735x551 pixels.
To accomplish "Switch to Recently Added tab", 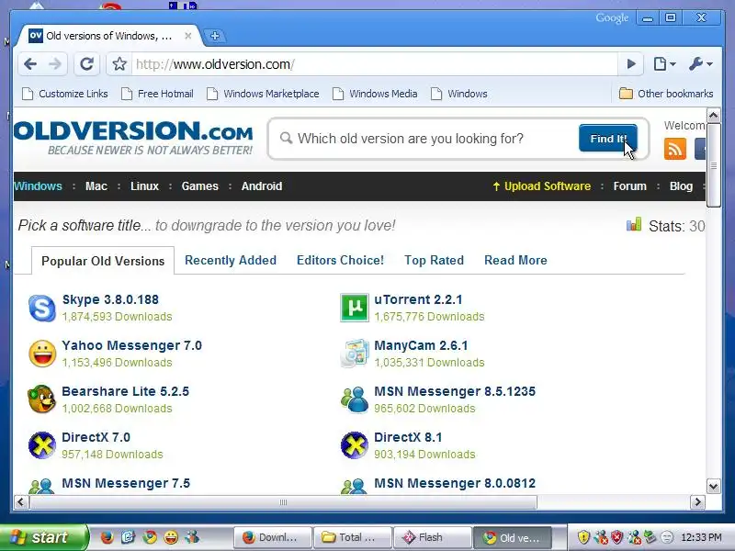I will 231,260.
